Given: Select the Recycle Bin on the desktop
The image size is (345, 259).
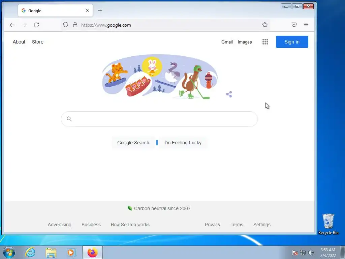Looking at the screenshot, I should 328,224.
